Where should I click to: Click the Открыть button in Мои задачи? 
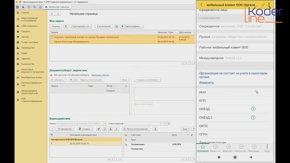pyautogui.click(x=56, y=26)
